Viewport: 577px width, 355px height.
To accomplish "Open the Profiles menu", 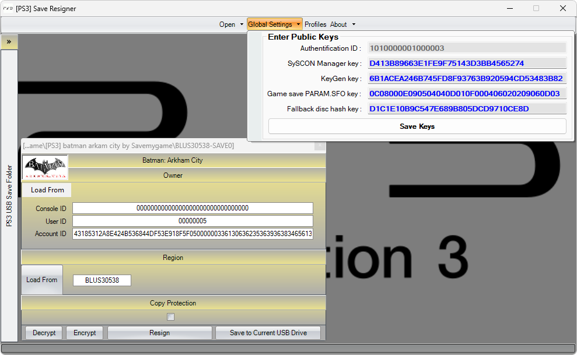I will 315,24.
